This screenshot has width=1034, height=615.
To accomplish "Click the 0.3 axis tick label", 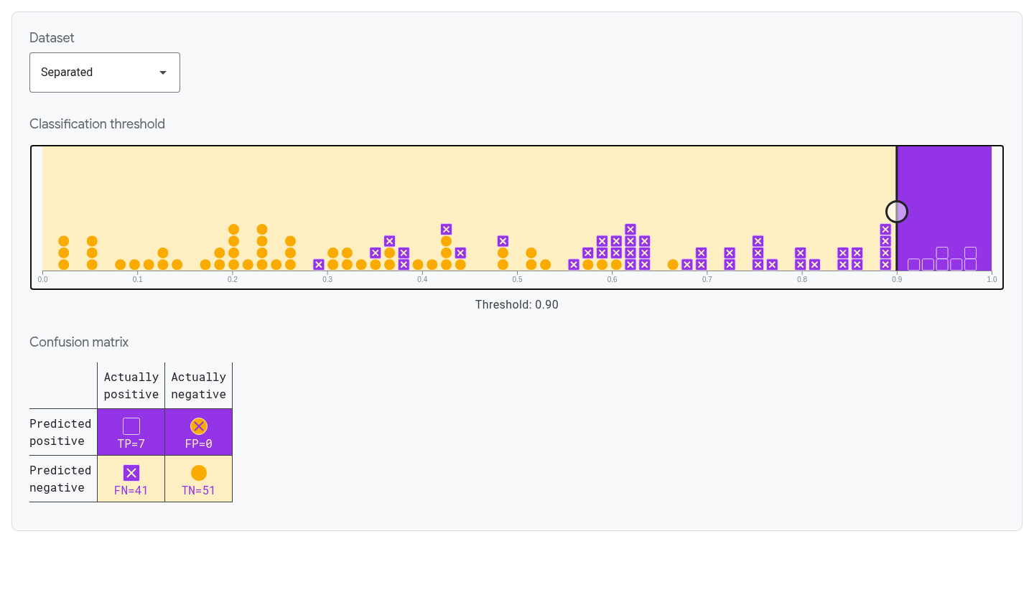I will point(327,279).
